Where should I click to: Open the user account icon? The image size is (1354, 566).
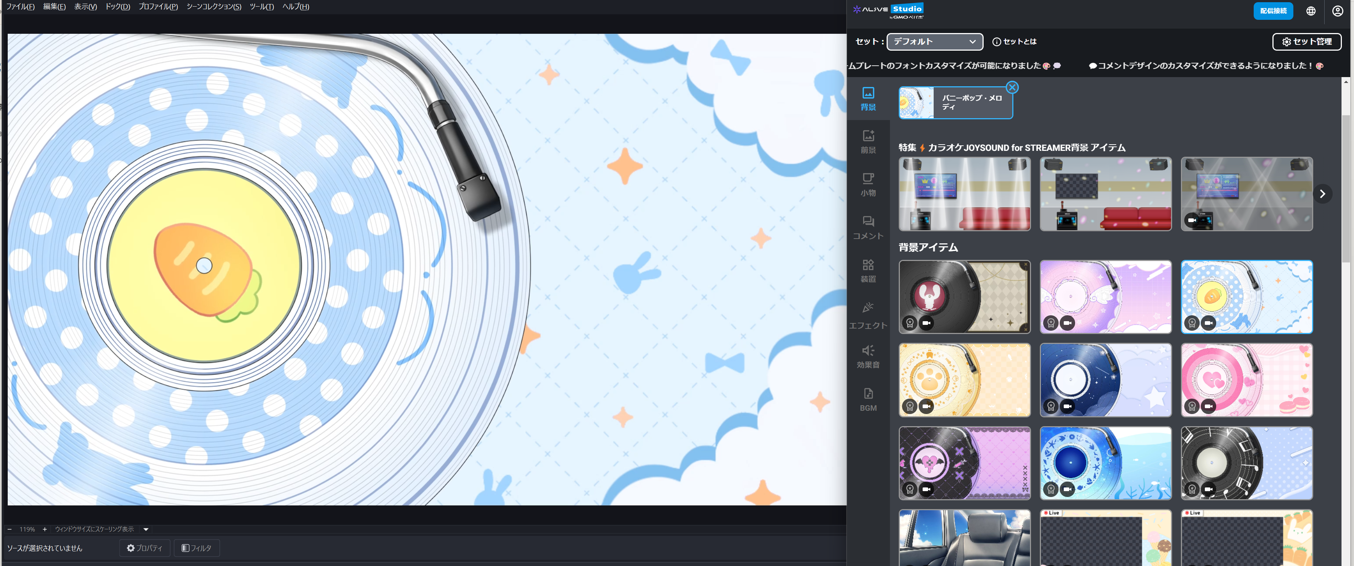coord(1337,11)
